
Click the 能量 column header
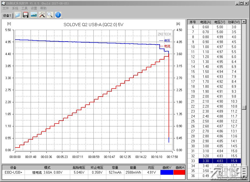pos(133,168)
